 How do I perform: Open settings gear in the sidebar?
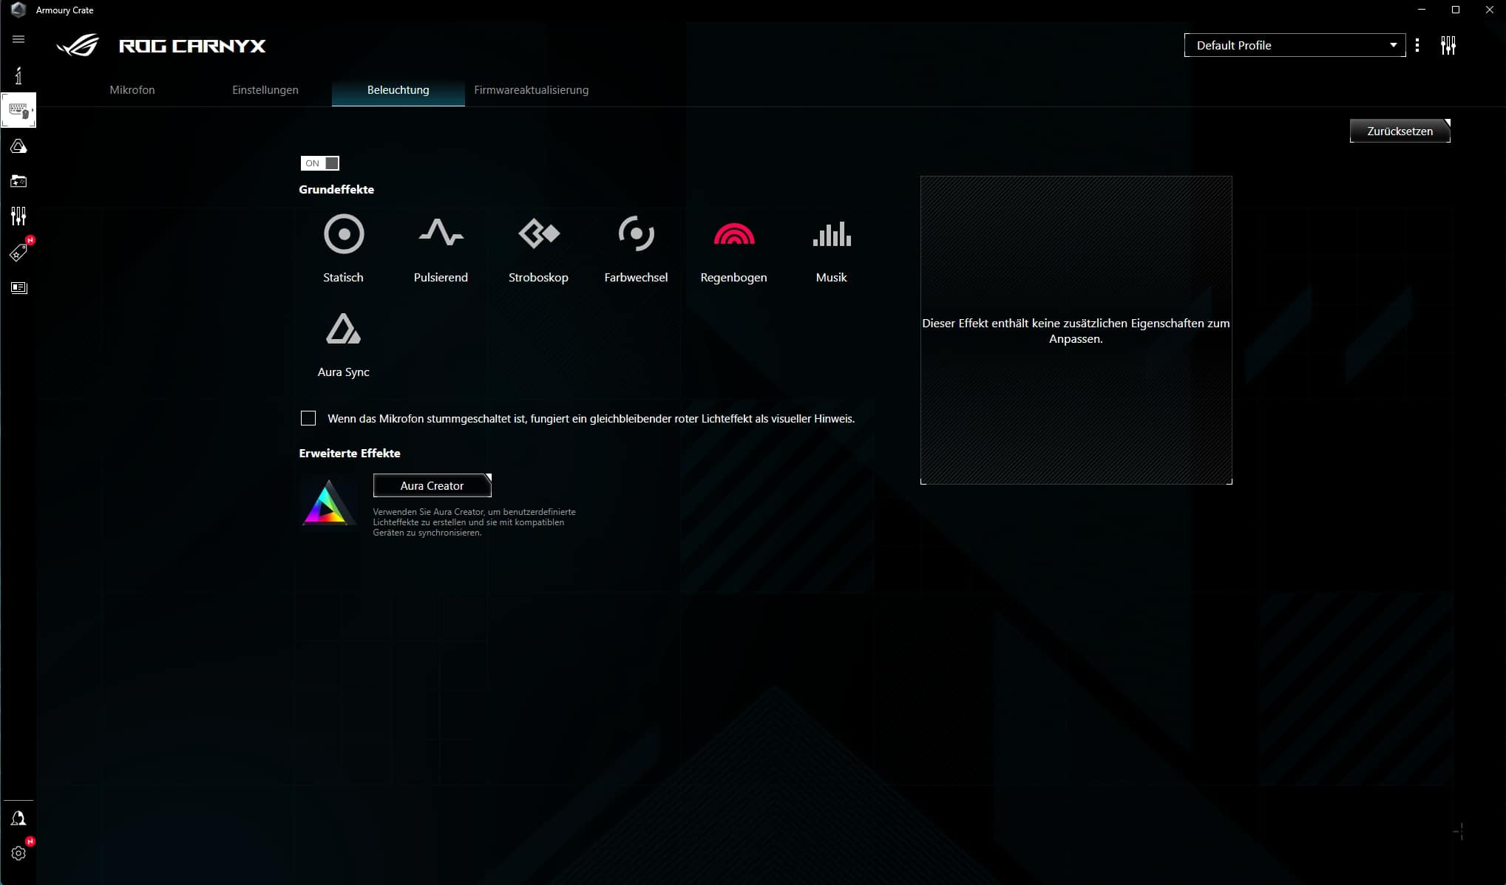click(x=18, y=853)
